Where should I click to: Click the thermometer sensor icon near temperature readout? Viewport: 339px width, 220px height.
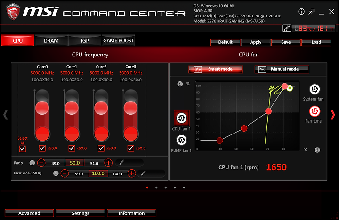point(287,28)
